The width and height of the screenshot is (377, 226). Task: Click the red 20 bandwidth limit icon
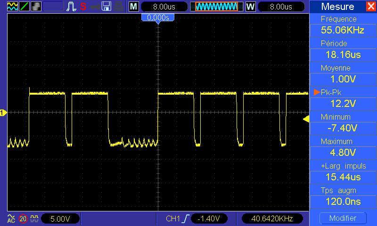tap(23, 218)
